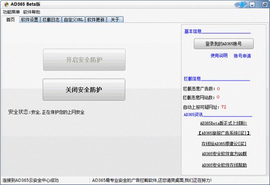Click the crossed-circle icon in the title bar
This screenshot has height=185, width=270.
pos(265,5)
